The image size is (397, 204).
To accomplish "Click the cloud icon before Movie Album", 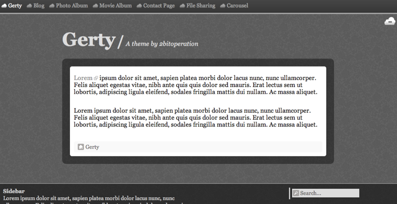I will click(95, 6).
